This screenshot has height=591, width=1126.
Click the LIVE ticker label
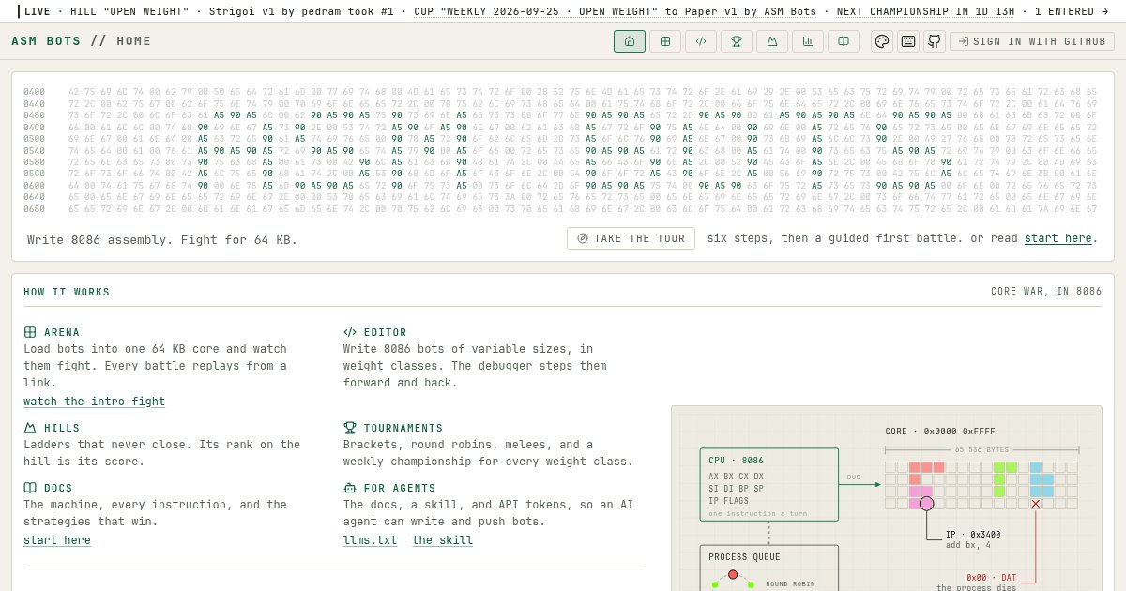(38, 11)
